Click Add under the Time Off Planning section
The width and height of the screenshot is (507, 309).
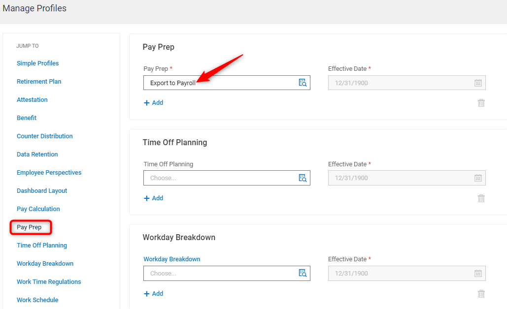[x=153, y=198]
